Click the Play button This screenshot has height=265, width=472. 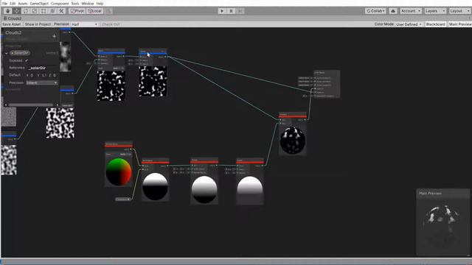tap(222, 11)
